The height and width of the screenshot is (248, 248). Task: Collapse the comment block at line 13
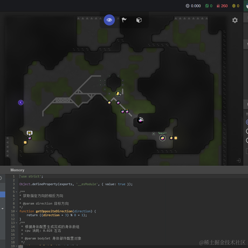(x=16, y=223)
